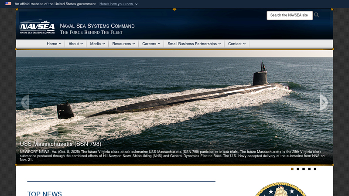
Task: Open the Careers menu dropdown
Action: point(151,44)
